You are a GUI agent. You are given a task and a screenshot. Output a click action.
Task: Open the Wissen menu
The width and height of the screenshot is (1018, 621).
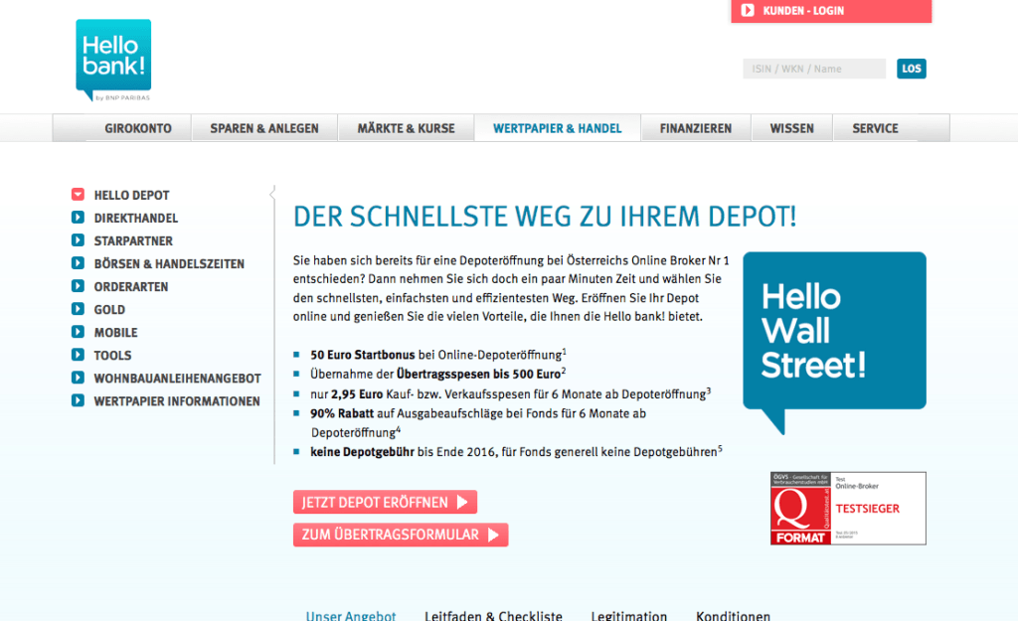pos(791,128)
